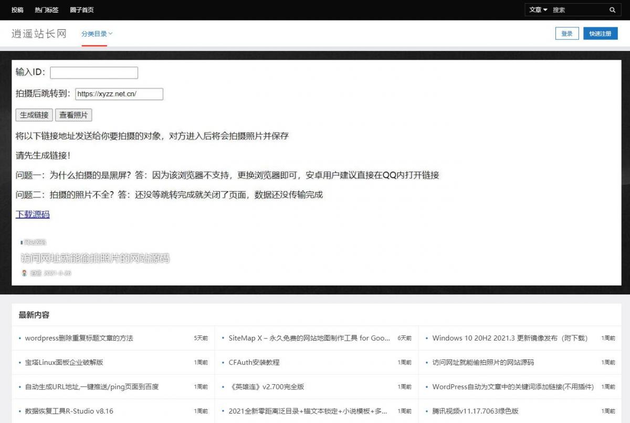Open the 投稿 menu item
The width and height of the screenshot is (630, 423).
(17, 10)
